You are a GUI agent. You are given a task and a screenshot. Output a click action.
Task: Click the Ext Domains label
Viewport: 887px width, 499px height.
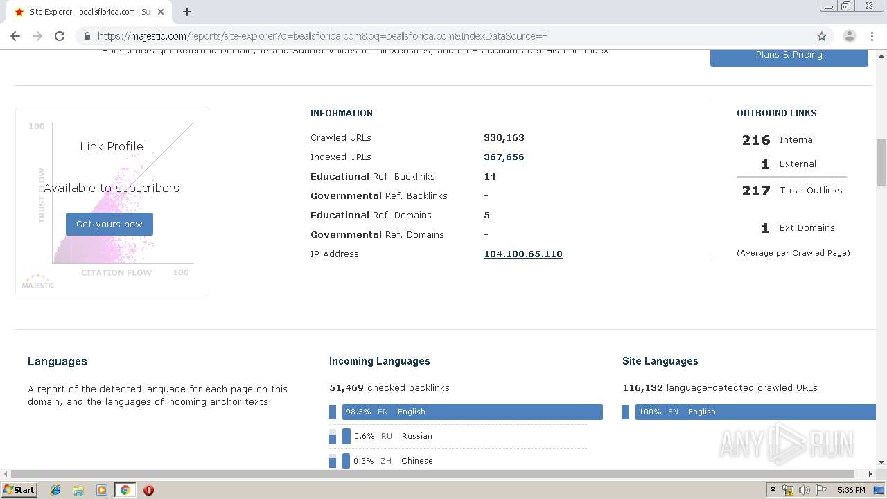tap(807, 228)
